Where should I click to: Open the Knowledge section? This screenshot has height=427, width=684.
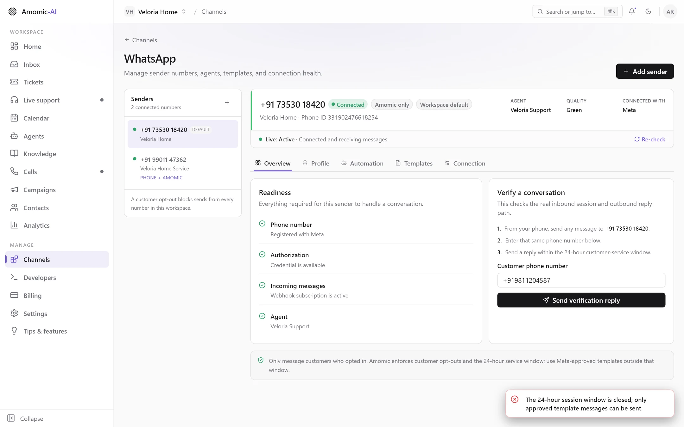click(57, 154)
